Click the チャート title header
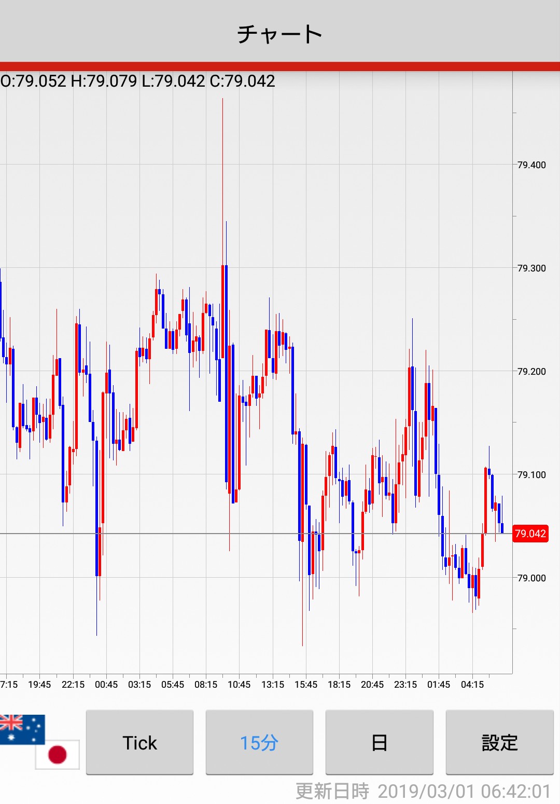This screenshot has height=804, width=560. click(x=280, y=34)
